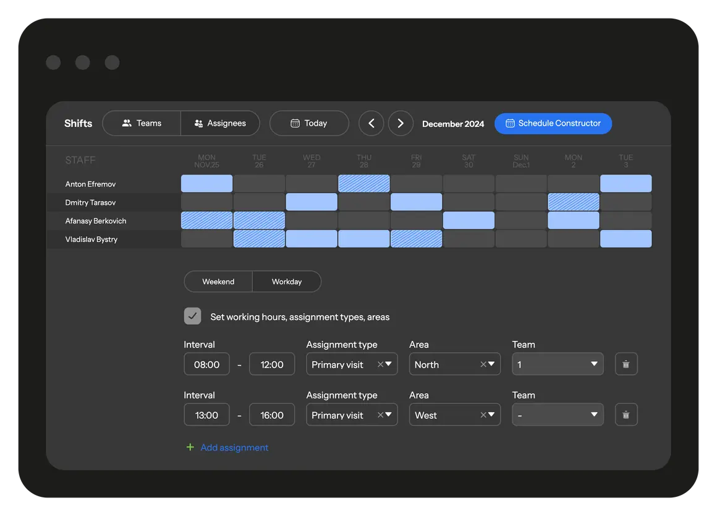Click the next period arrow button

[401, 123]
